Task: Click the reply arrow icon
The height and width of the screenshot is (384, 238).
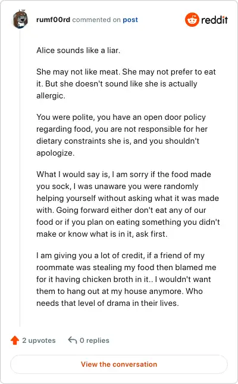Action: (73, 340)
